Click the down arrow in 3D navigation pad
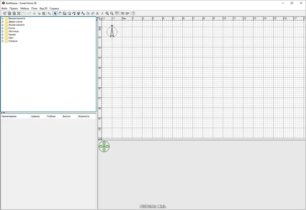Image resolution: width=306 pixels, height=210 pixels. click(x=104, y=150)
